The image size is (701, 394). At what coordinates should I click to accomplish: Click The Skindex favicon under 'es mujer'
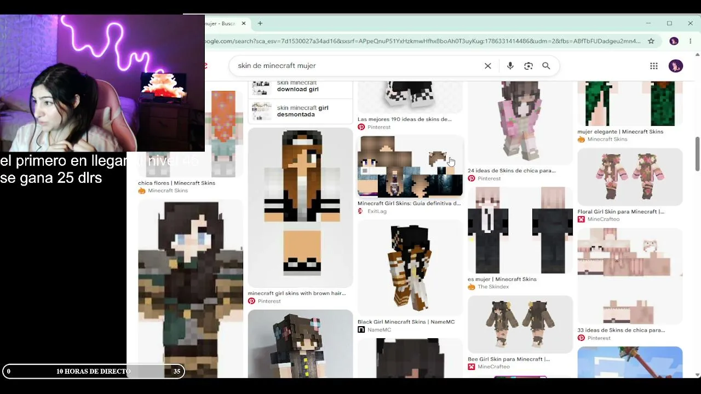[471, 287]
